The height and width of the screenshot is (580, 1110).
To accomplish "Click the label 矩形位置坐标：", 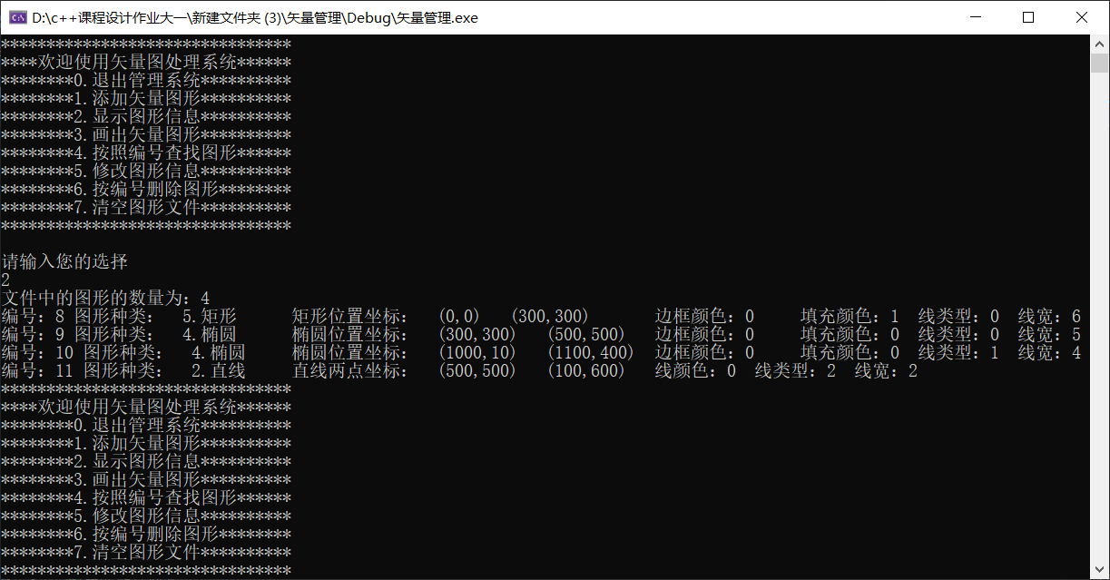I will (350, 317).
